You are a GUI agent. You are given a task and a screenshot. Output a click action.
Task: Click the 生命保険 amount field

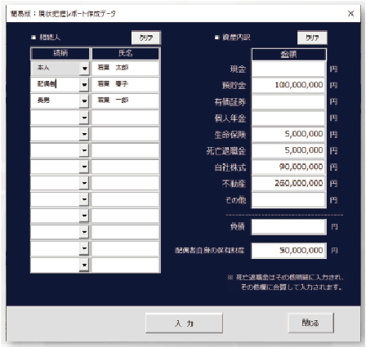[288, 134]
